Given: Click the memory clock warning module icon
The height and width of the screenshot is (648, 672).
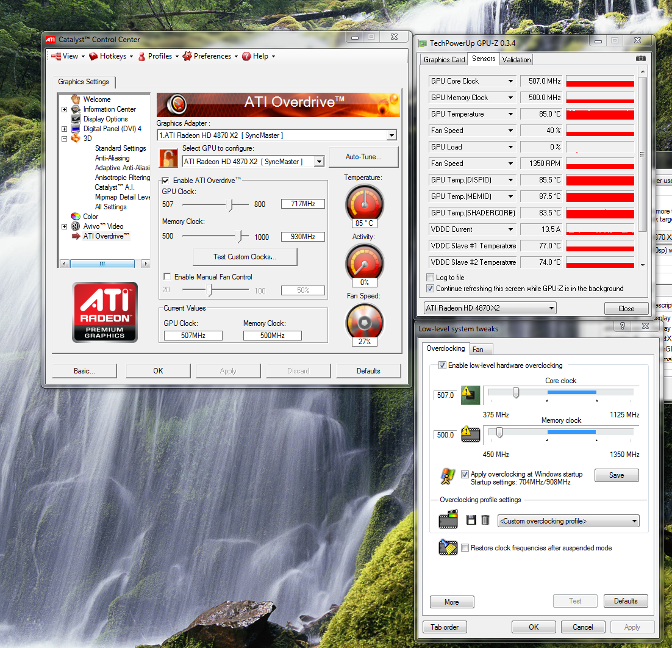Looking at the screenshot, I should [470, 434].
